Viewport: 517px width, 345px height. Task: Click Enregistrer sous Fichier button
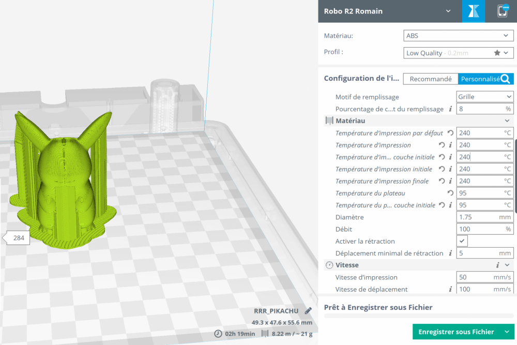point(456,332)
